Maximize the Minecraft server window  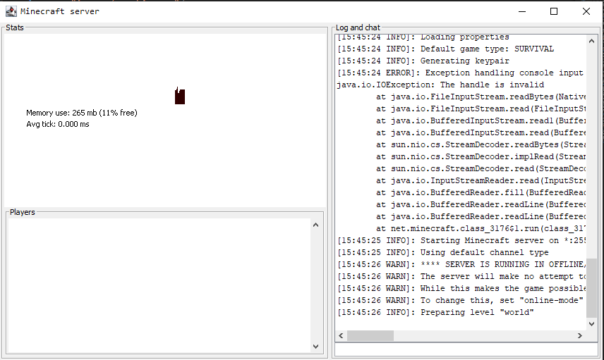[554, 11]
